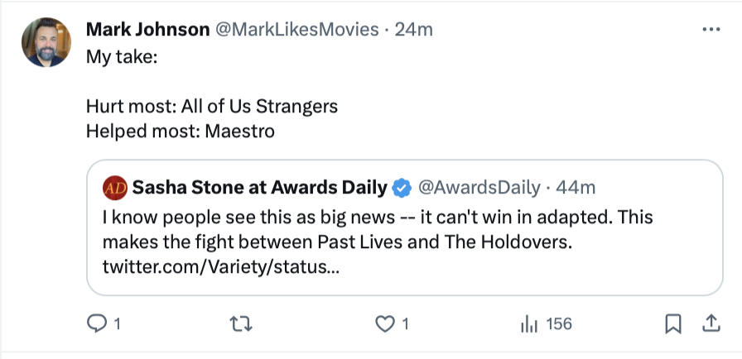Click the 'Helped most: Maestro' tweet text
Viewport: 742px width, 359px height.
click(x=180, y=130)
